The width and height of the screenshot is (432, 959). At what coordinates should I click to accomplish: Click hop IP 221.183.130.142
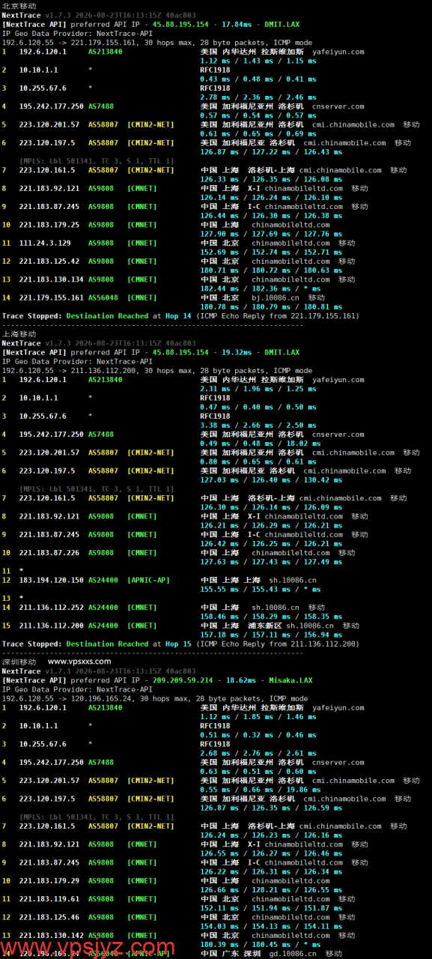51,936
